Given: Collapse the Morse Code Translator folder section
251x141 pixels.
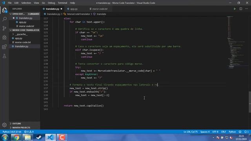Looking at the screenshot, I should [x=24, y=30].
